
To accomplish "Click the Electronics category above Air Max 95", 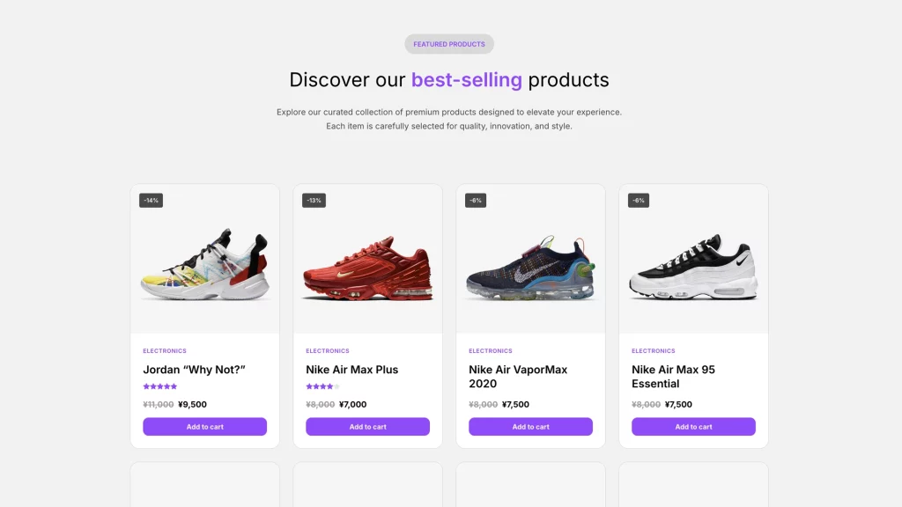I will coord(654,351).
